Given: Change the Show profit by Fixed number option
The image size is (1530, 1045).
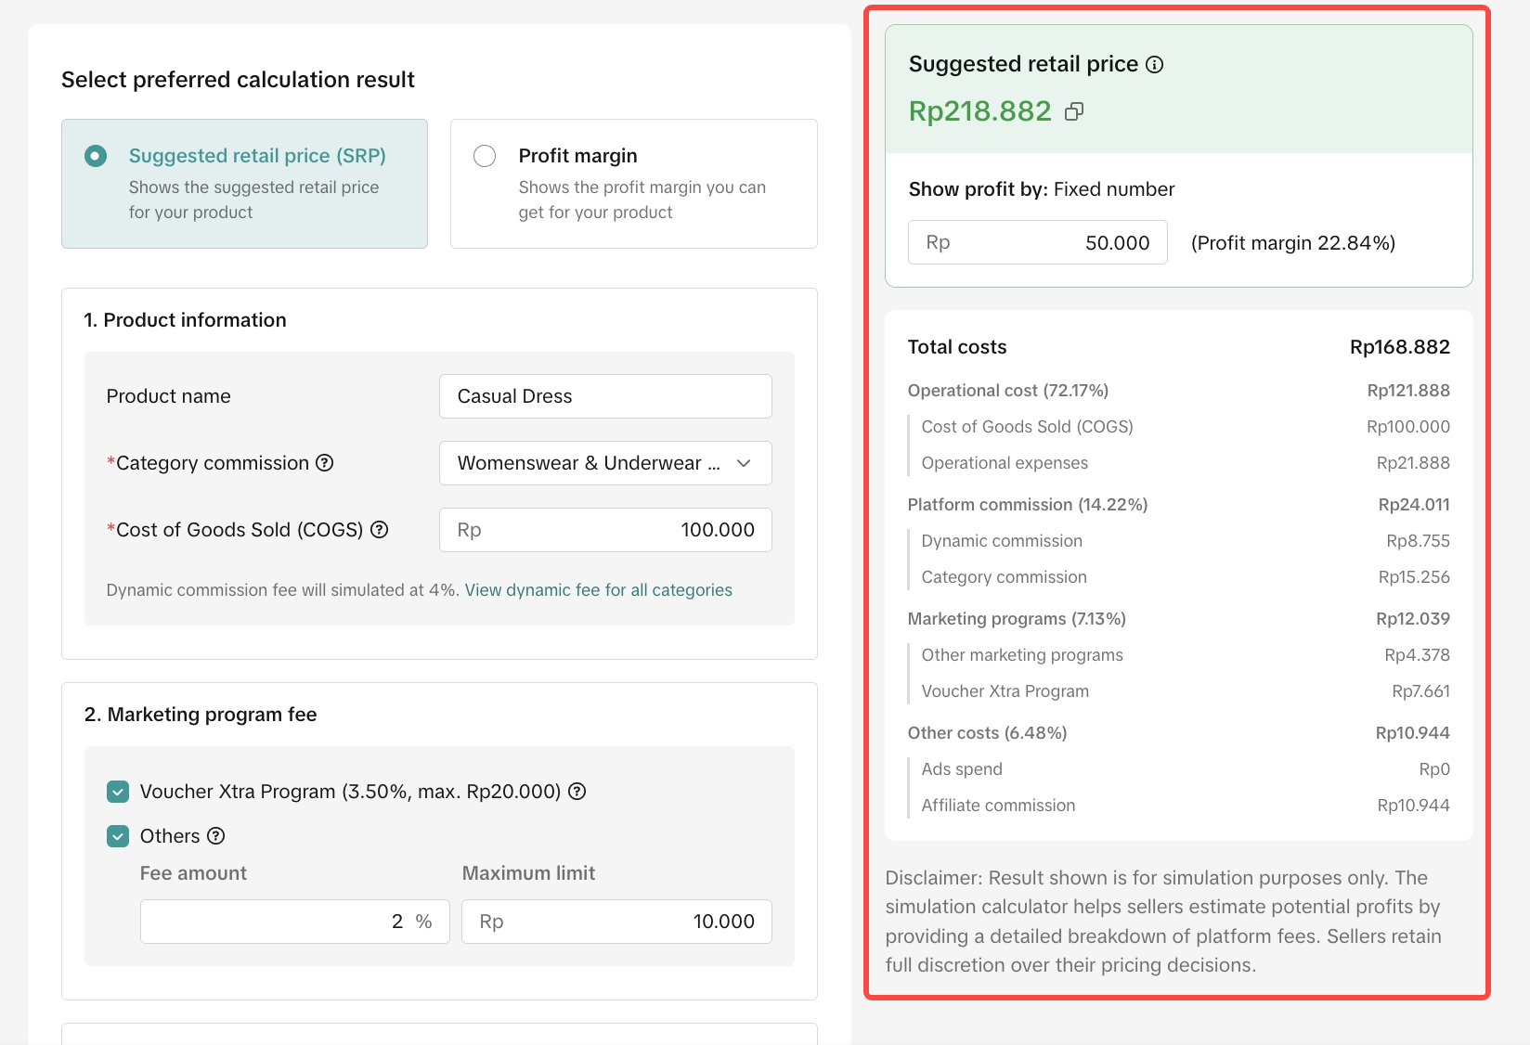Looking at the screenshot, I should 1113,189.
